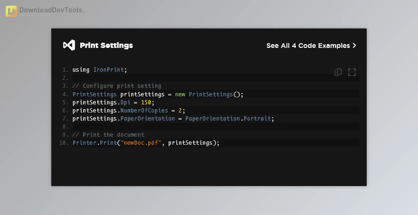Open See All 4 Code Examples link

pos(311,46)
